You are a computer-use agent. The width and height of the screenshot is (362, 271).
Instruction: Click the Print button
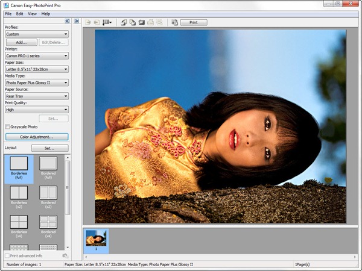193,22
